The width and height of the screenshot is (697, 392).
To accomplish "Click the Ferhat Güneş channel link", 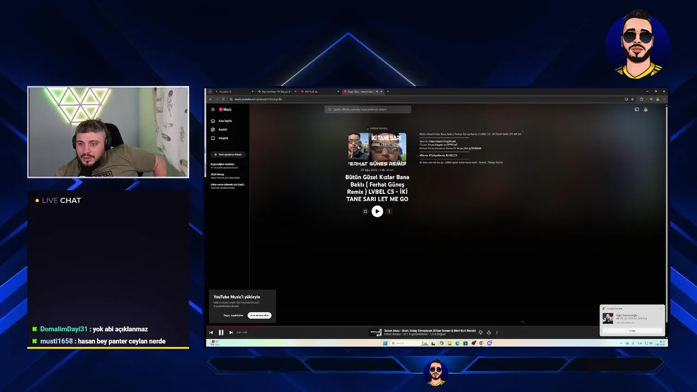I will [x=378, y=128].
